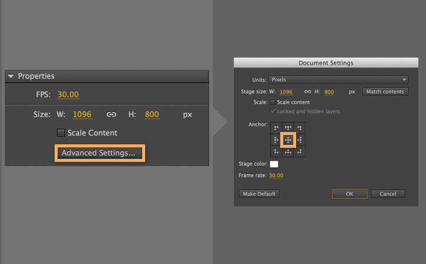Enable Scale Content in Properties panel
The image size is (426, 264).
point(61,133)
